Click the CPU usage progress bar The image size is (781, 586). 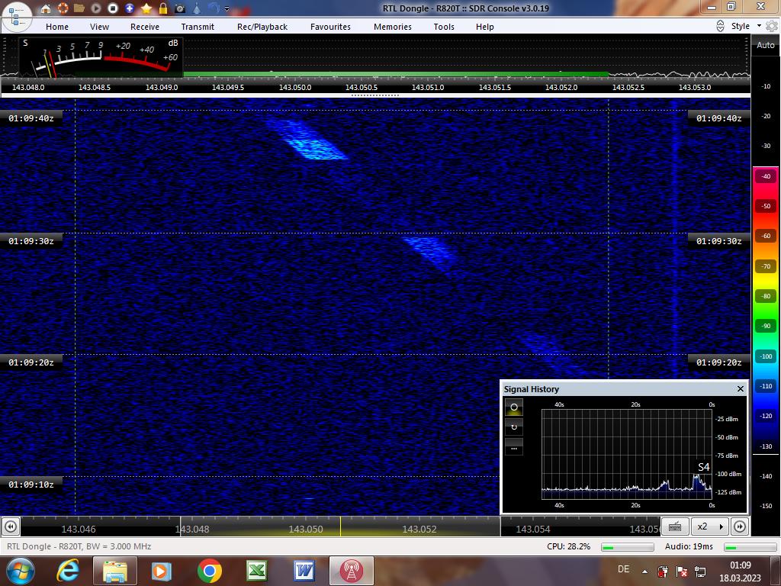627,547
